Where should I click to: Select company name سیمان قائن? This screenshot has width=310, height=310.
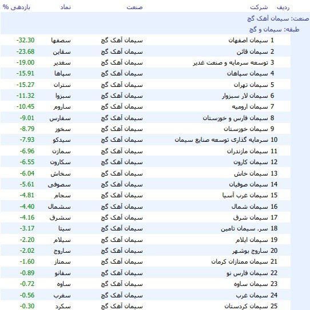252,52
